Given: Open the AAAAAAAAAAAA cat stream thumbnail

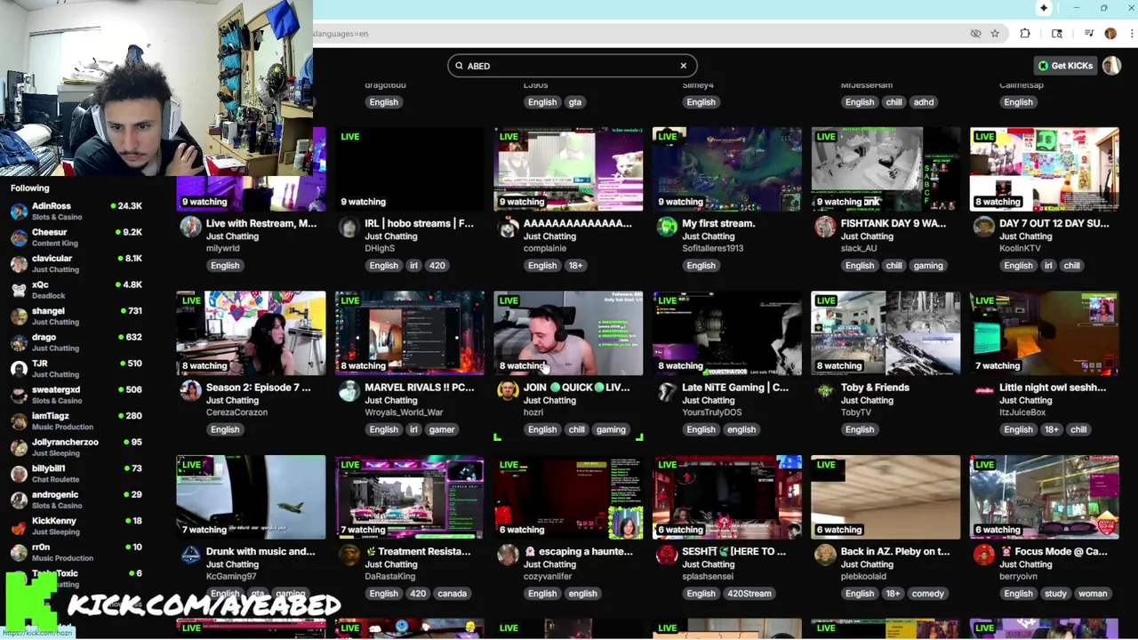Looking at the screenshot, I should [x=568, y=169].
